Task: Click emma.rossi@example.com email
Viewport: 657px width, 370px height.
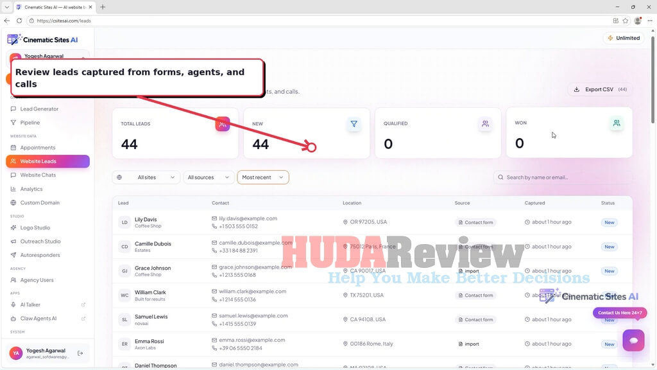Action: pos(252,340)
